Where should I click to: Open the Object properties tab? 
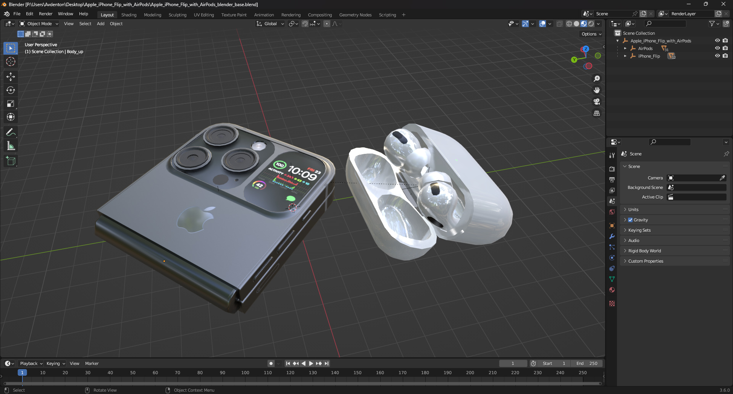point(612,226)
